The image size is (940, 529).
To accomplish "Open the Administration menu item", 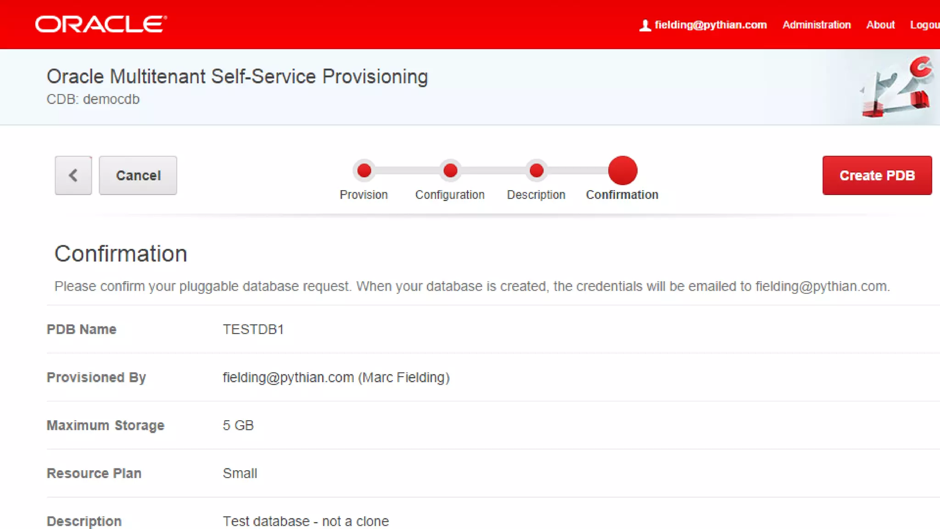I will (x=817, y=25).
